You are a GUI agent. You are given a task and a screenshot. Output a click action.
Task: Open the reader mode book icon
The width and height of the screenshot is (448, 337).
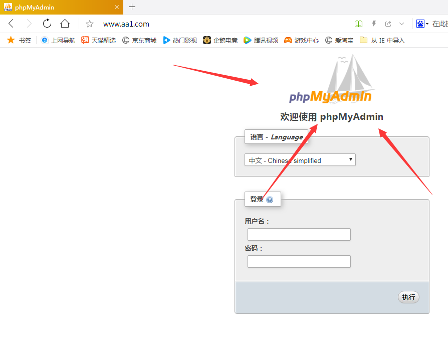point(358,24)
